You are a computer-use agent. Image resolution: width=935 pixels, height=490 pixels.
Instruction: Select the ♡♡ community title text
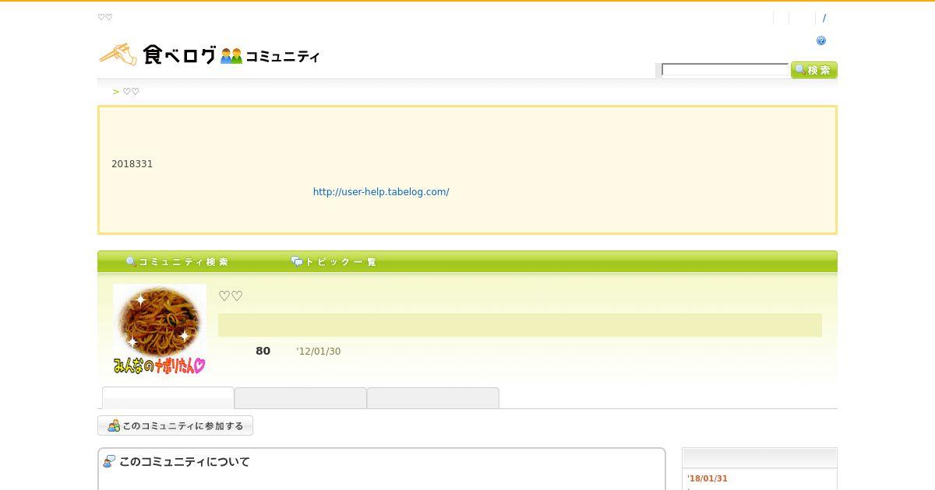pyautogui.click(x=231, y=296)
